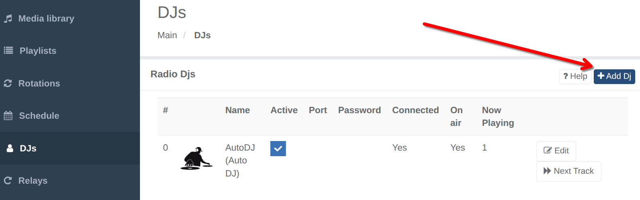Edit the AutoDJ entry
Viewport: 640px width, 200px height.
click(x=556, y=151)
